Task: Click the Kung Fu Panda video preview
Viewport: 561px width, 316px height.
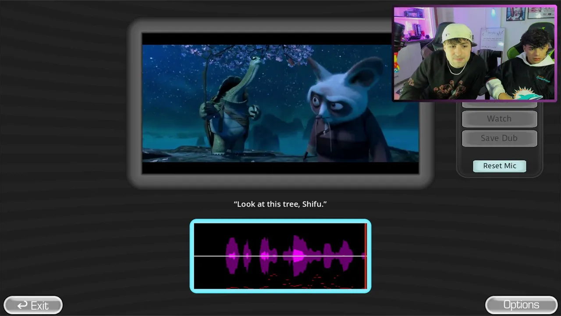Action: 280,103
